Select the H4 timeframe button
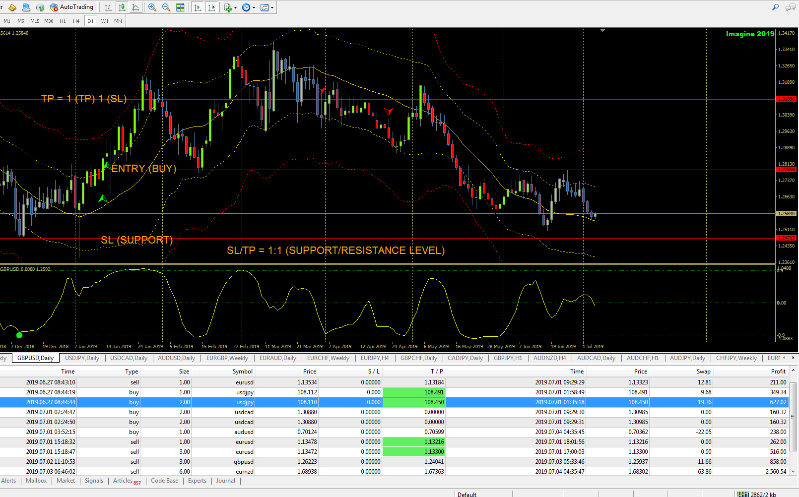The width and height of the screenshot is (799, 497). click(76, 21)
